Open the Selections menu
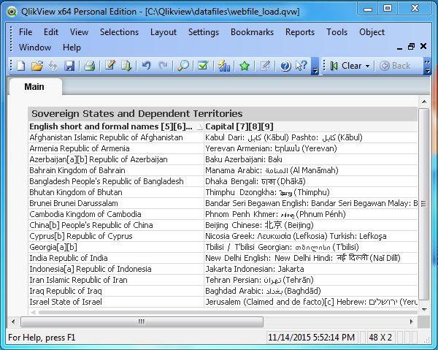This screenshot has height=350, width=438. (x=119, y=32)
